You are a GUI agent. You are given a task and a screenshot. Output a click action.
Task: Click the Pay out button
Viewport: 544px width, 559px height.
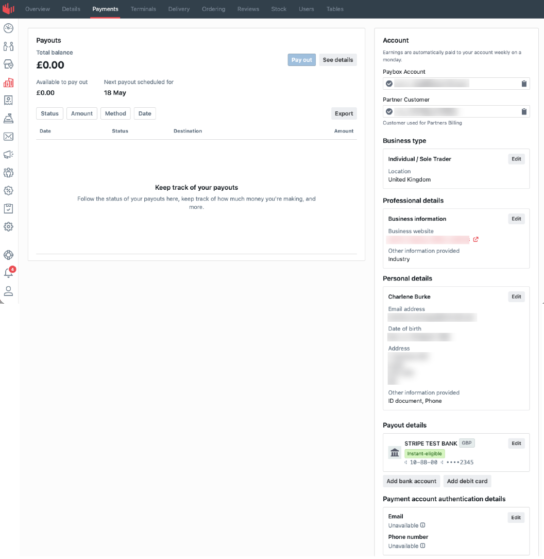coord(301,60)
